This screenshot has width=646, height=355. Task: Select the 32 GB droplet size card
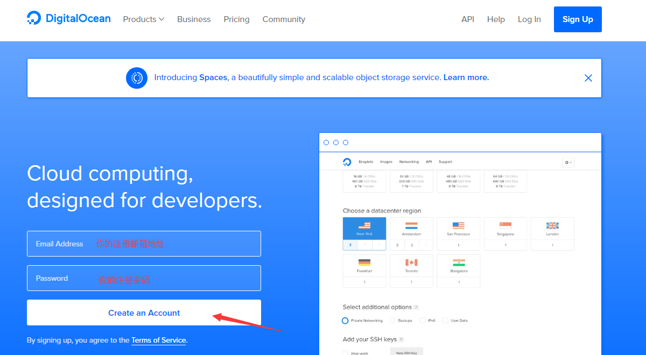click(411, 181)
